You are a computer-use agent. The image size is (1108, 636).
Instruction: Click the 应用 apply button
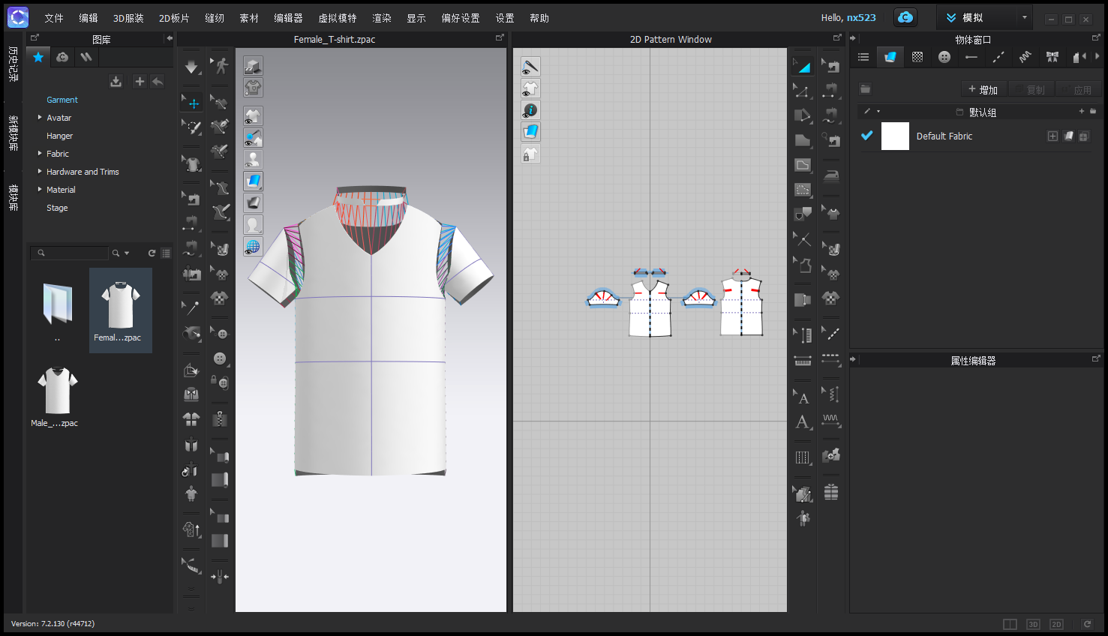1078,89
